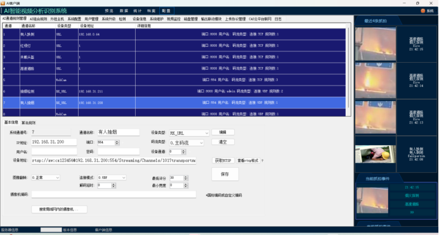Switch to the 磁盘管理 tab
Image resolution: width=439 pixels, height=235 pixels.
(x=191, y=19)
